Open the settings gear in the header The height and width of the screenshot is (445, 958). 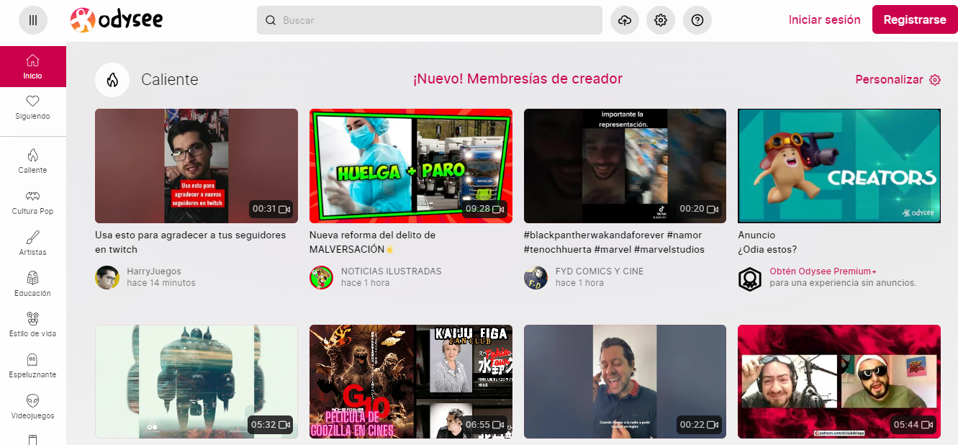(x=661, y=20)
